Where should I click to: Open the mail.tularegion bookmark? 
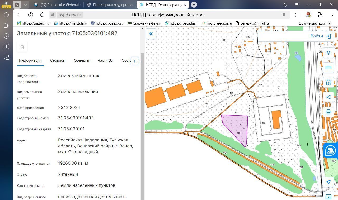point(70,23)
